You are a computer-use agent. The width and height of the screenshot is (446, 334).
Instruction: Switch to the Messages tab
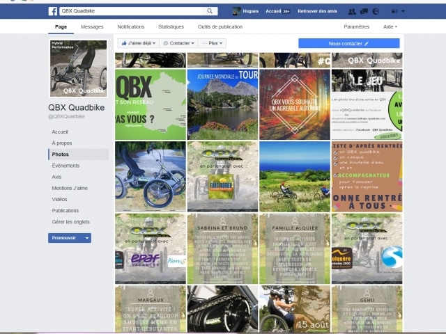pyautogui.click(x=92, y=26)
